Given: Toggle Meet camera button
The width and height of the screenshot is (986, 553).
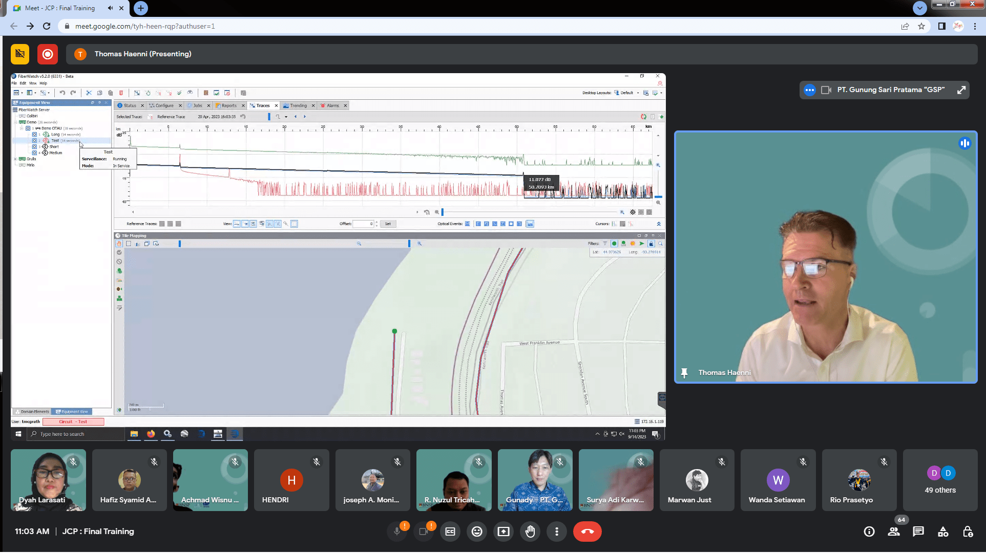Looking at the screenshot, I should (x=424, y=532).
